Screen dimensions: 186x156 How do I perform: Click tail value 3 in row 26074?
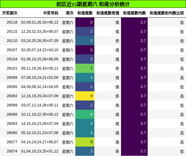pyautogui.click(x=85, y=151)
